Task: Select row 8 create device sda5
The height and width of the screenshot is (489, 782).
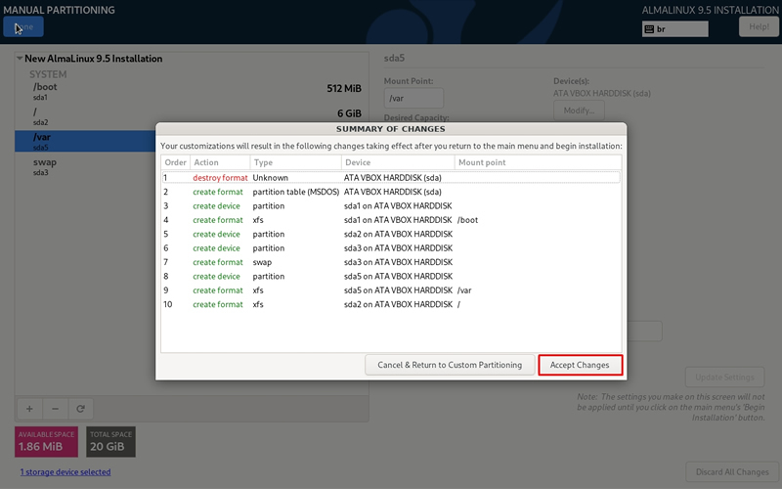Action: pos(391,276)
